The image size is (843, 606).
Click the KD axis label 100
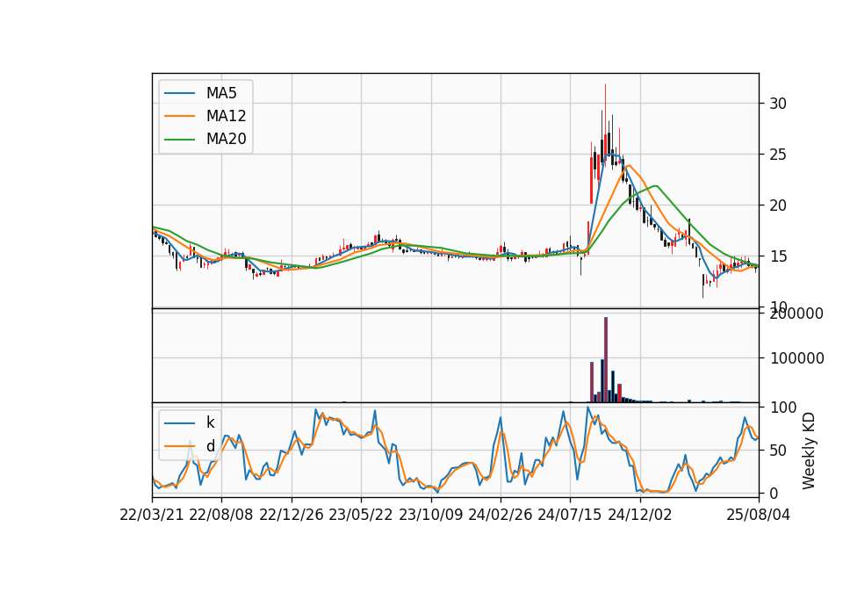pyautogui.click(x=782, y=408)
